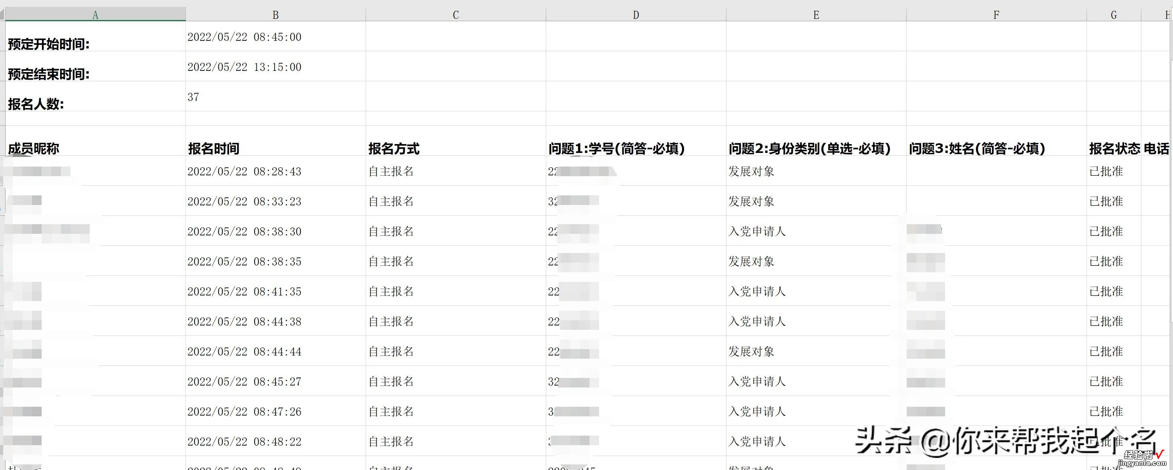1173x470 pixels.
Task: Select signup time 2022/05/22 08:41:35
Action: [x=276, y=291]
